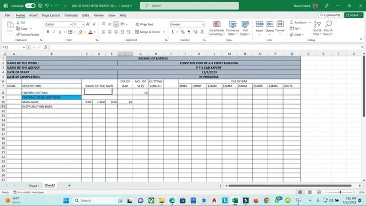366x206 pixels.
Task: Open the File menu
Action: click(x=7, y=15)
